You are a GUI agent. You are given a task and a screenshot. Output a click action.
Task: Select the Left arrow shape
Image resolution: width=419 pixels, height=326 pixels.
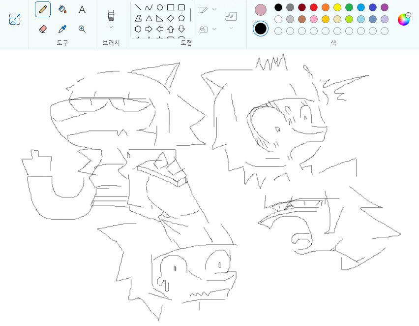[x=160, y=29]
